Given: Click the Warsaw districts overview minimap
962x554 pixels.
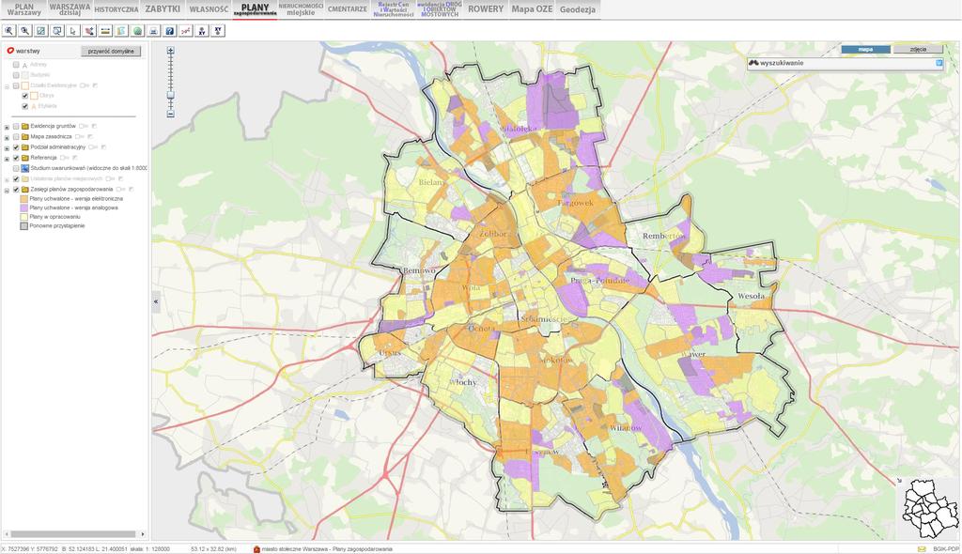Looking at the screenshot, I should [930, 509].
